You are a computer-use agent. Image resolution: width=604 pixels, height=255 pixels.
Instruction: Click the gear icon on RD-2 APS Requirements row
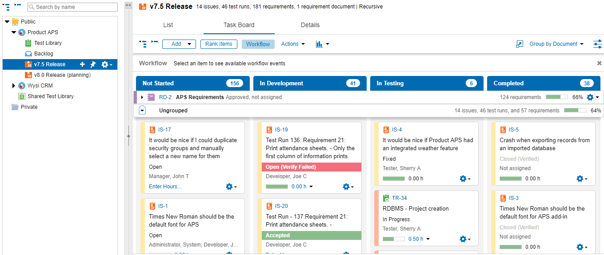click(x=592, y=97)
